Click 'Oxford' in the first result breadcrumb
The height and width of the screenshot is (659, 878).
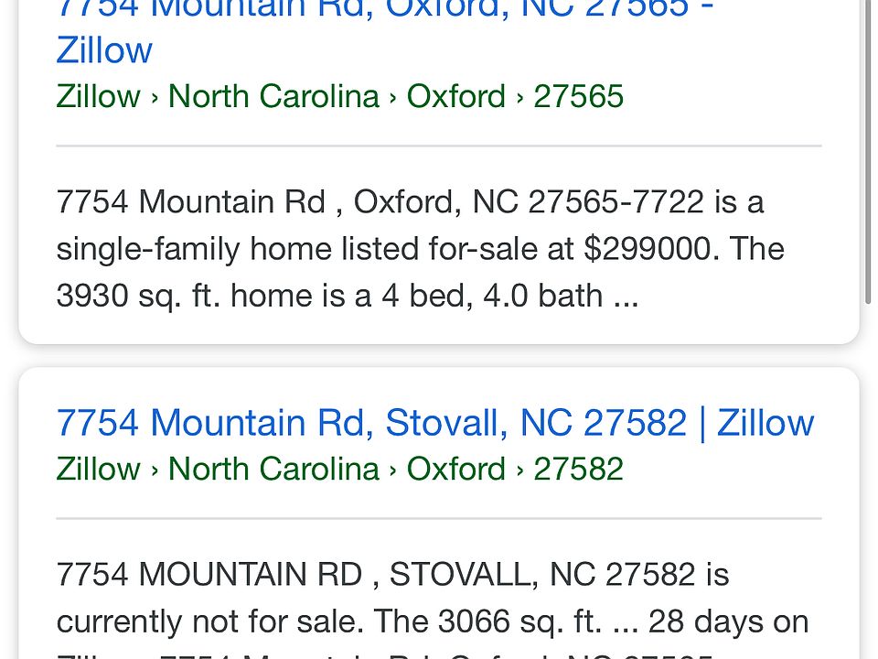[x=455, y=96]
